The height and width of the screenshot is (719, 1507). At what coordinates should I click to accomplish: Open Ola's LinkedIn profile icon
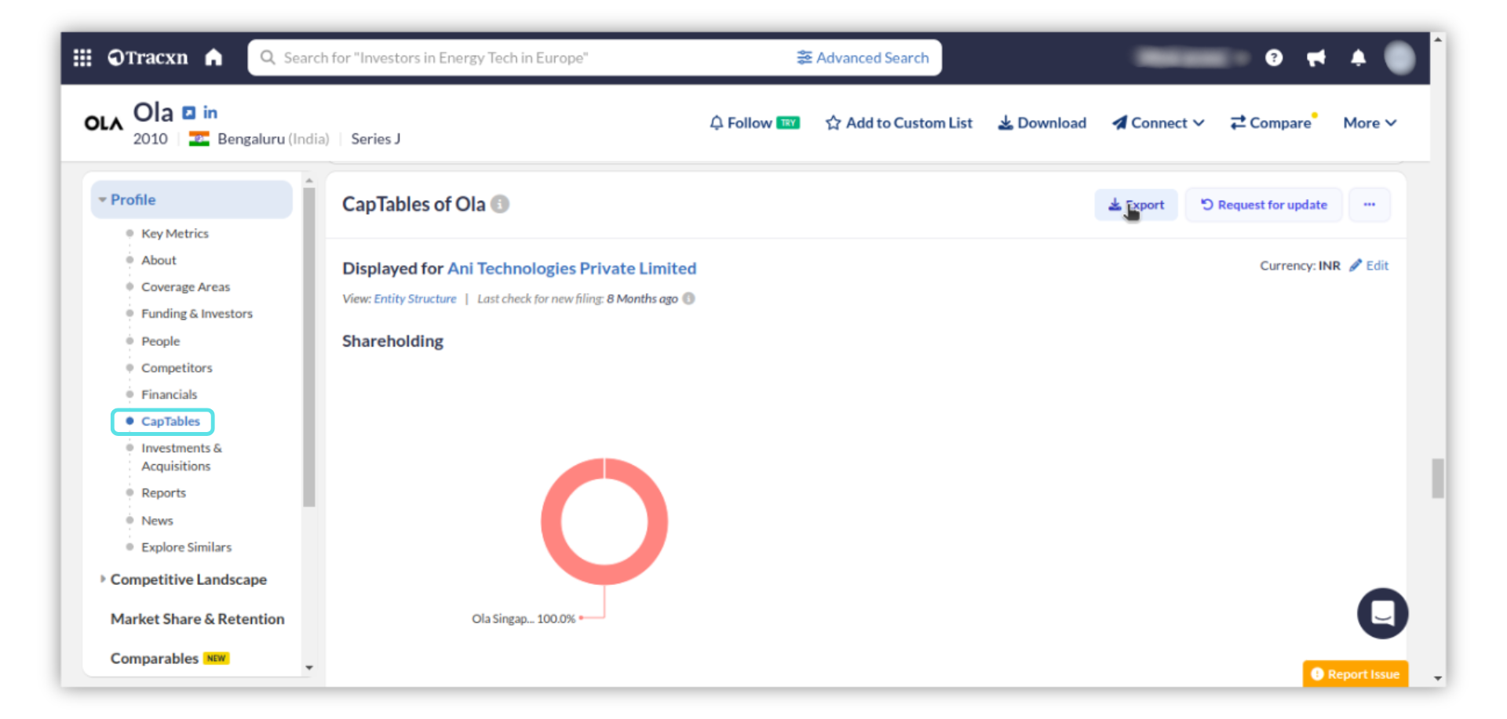pyautogui.click(x=210, y=113)
